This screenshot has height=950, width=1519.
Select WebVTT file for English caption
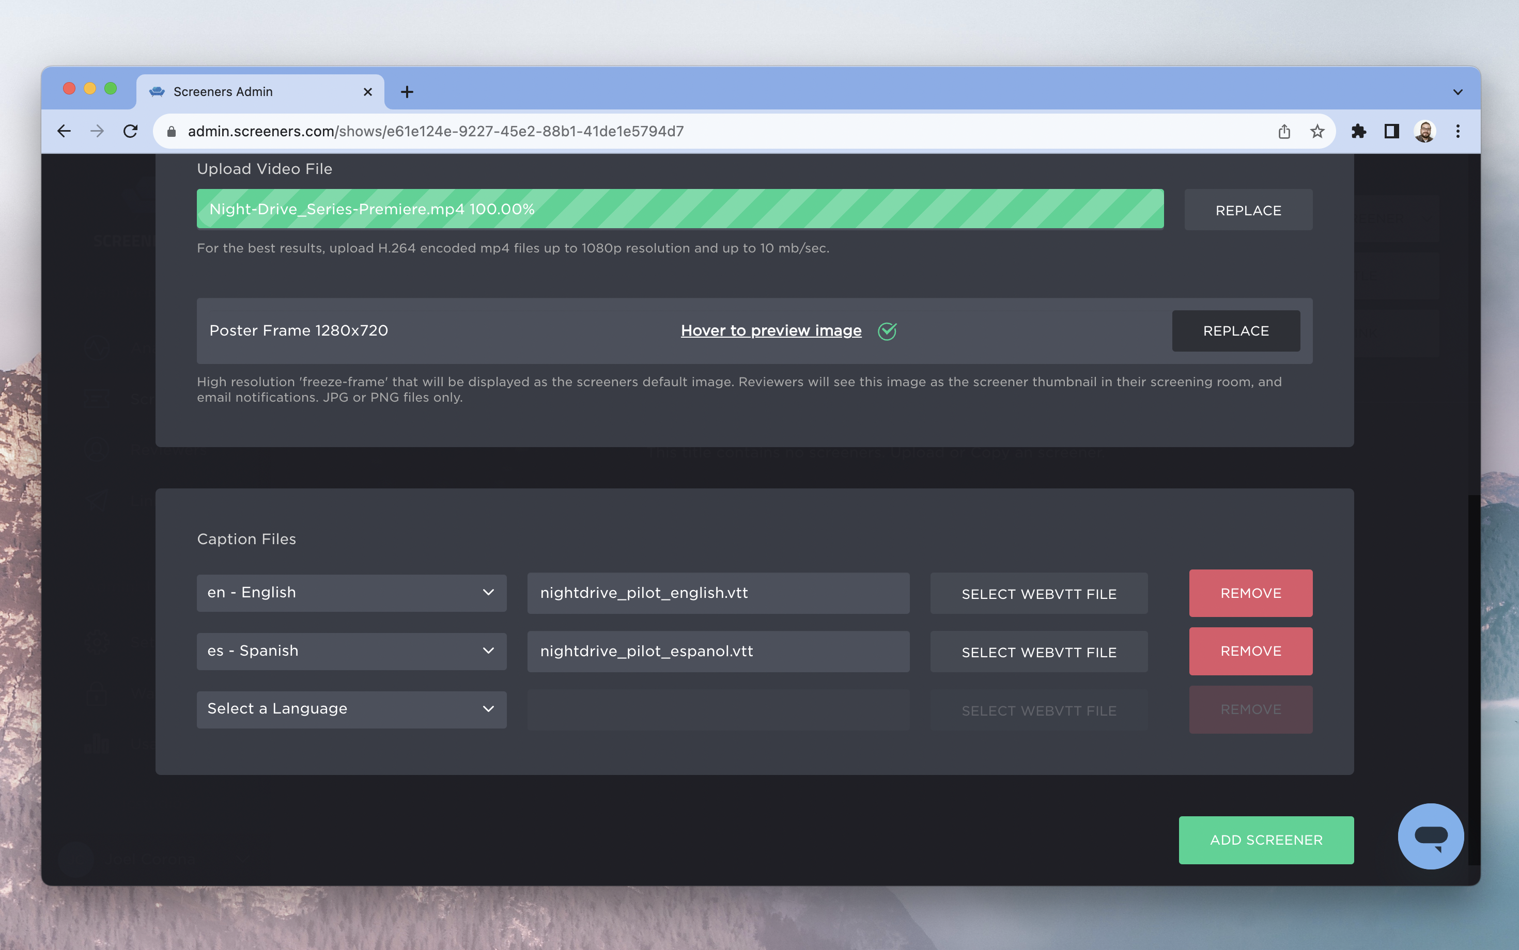tap(1038, 593)
